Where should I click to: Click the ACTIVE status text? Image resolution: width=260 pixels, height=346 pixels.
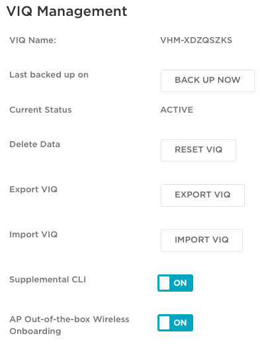pyautogui.click(x=177, y=110)
